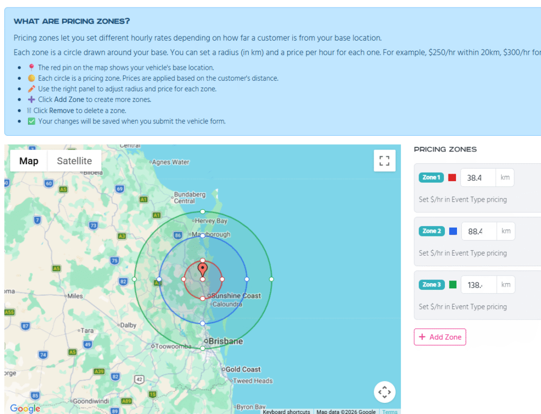Click Zone 2 blue color swatch

453,231
